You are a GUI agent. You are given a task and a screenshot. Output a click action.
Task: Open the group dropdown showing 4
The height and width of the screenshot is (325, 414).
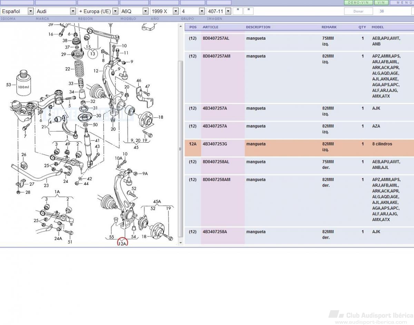point(193,11)
